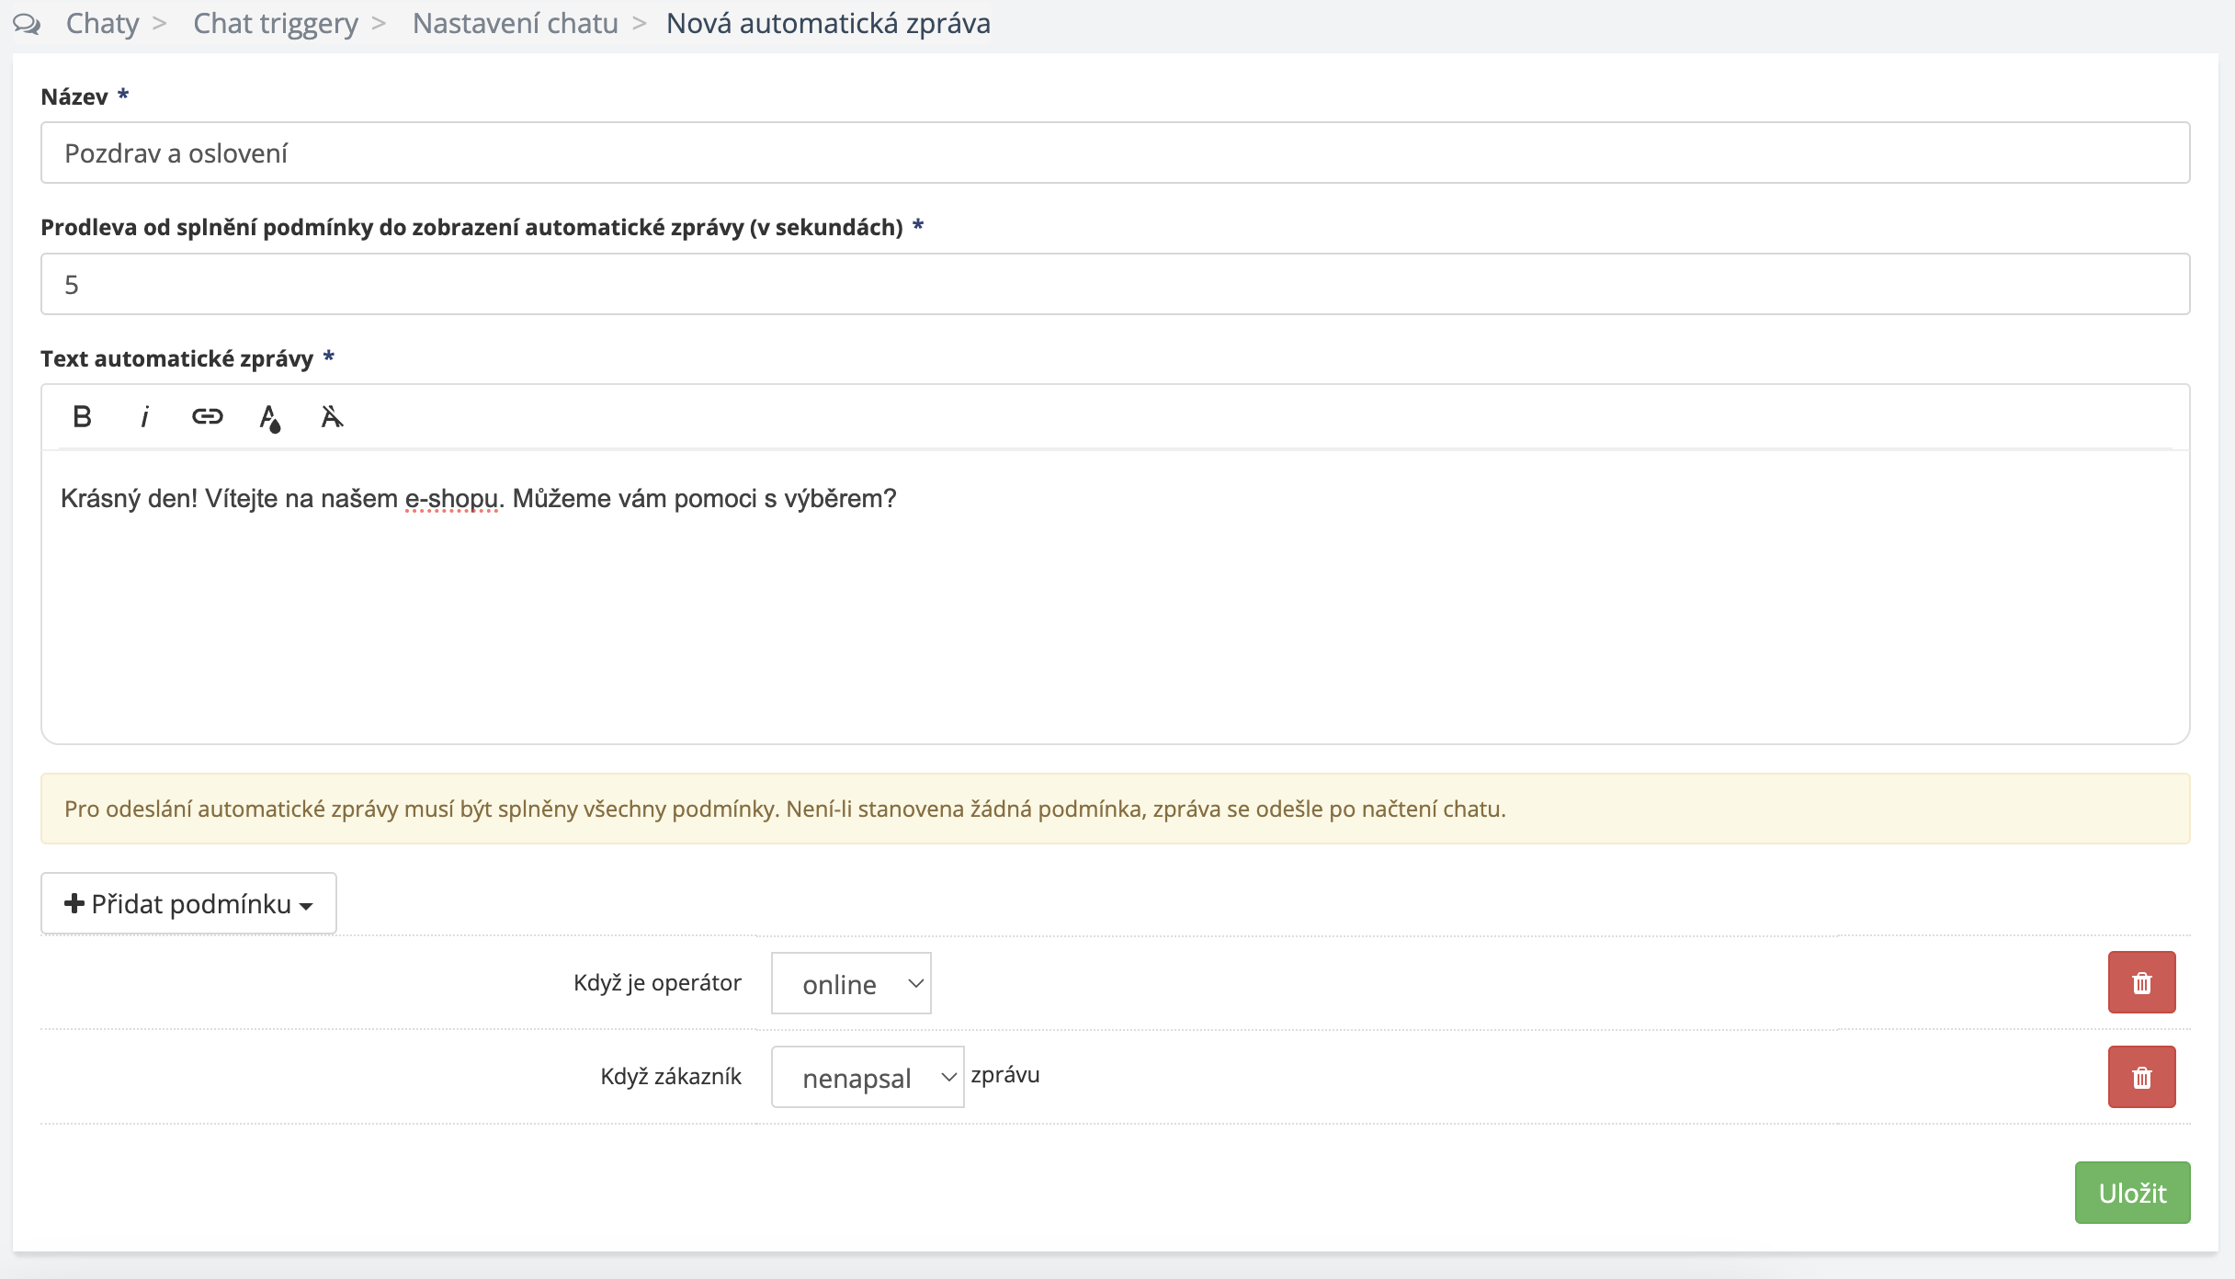Open the 'nenapsal' customer dropdown
Image resolution: width=2235 pixels, height=1279 pixels.
point(868,1078)
